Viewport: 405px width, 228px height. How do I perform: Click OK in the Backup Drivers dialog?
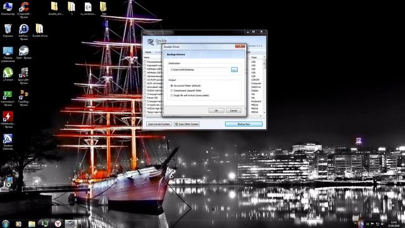[x=216, y=111]
